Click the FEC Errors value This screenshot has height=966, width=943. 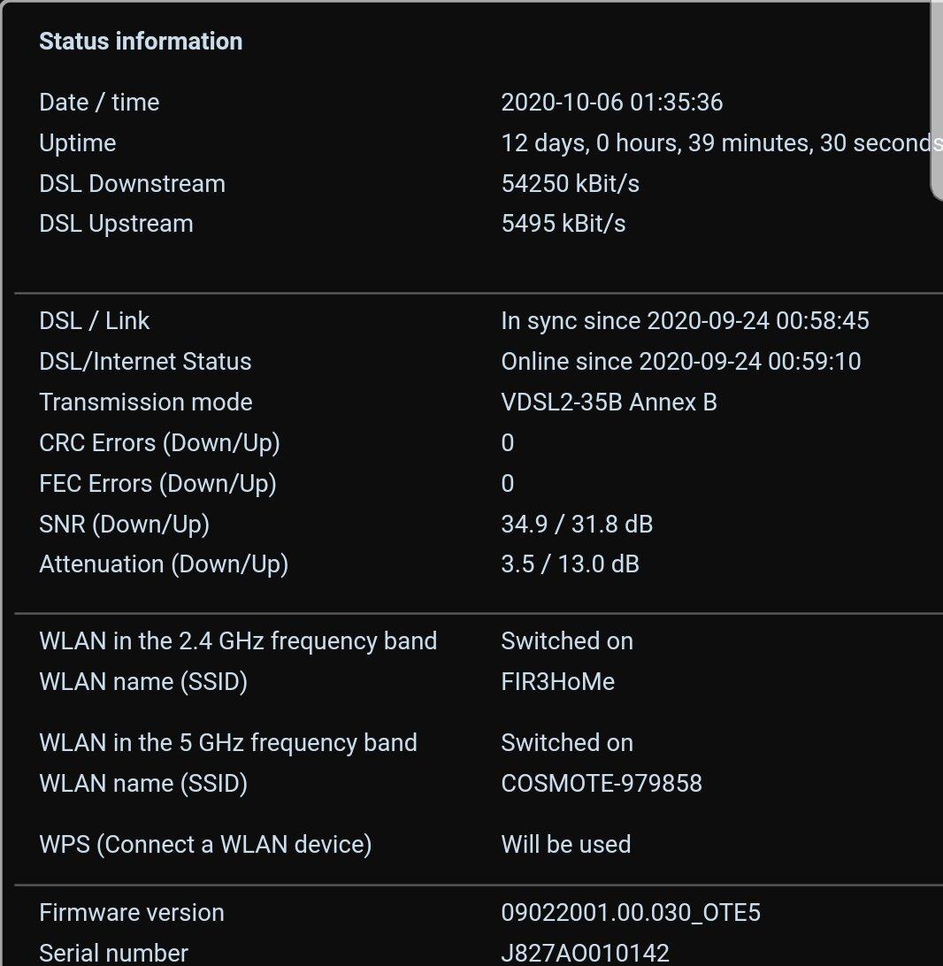tap(508, 484)
